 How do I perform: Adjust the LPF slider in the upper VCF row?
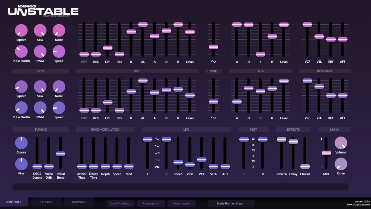pyautogui.click(x=108, y=48)
